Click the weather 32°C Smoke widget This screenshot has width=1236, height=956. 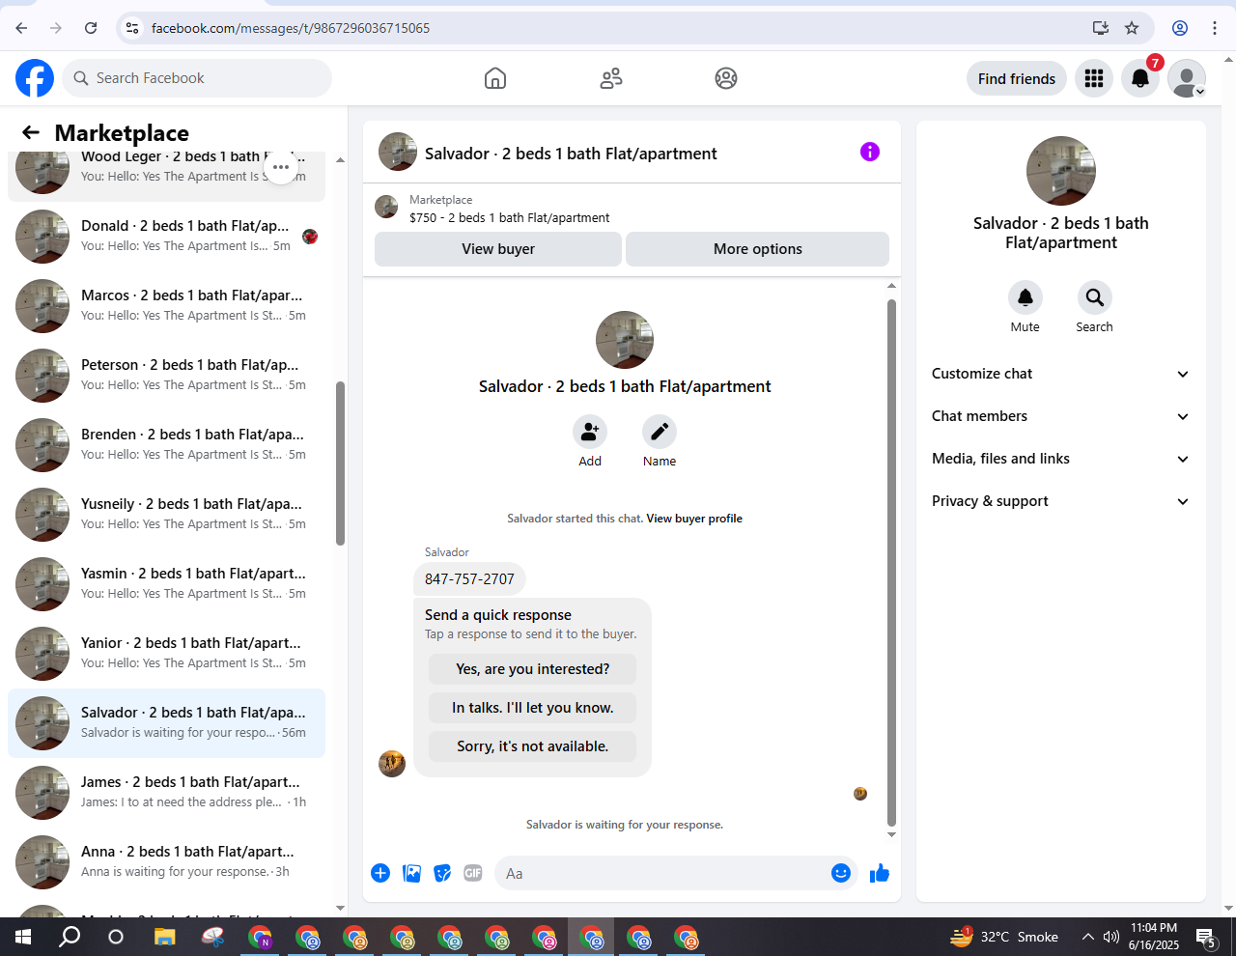(1004, 937)
